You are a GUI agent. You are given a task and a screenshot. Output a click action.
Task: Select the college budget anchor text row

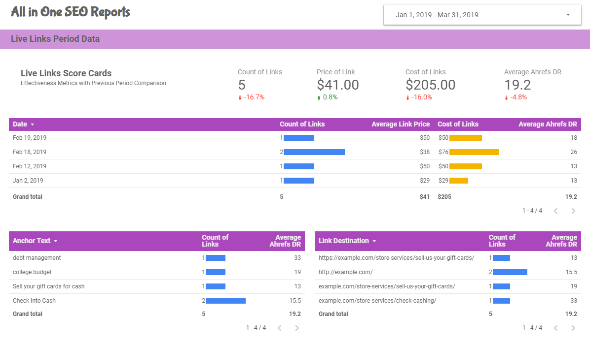coord(157,272)
